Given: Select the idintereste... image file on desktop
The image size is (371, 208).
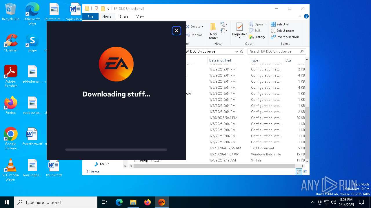Looking at the screenshot, I should point(54,12).
